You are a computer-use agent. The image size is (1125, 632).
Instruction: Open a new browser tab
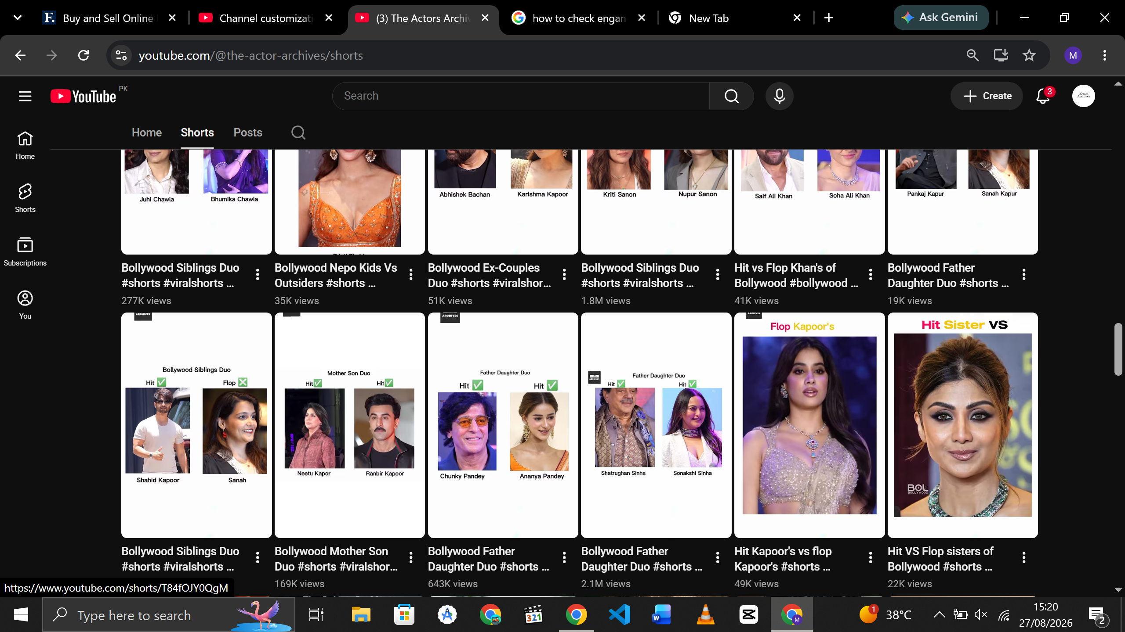click(829, 18)
